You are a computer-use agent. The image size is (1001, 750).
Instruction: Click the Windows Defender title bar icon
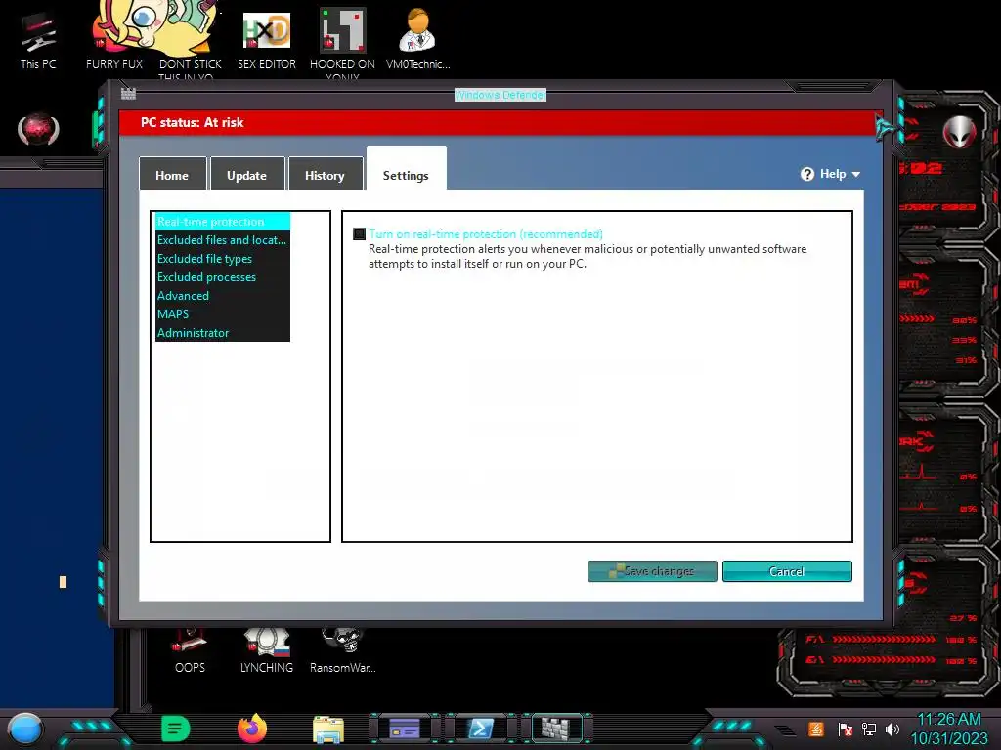point(128,94)
